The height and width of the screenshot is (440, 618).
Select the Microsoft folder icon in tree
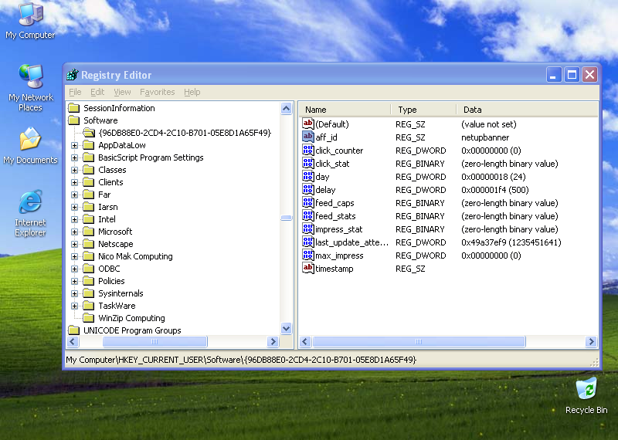(x=89, y=232)
